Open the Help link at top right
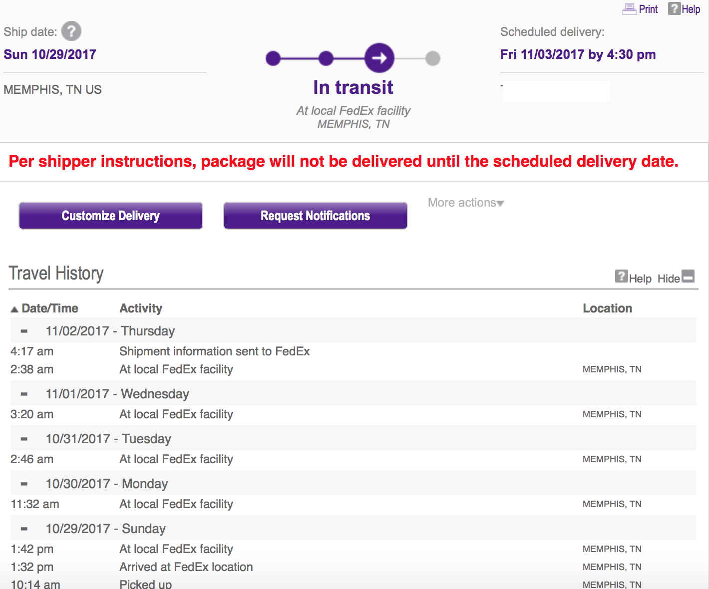The image size is (709, 589). coord(691,9)
